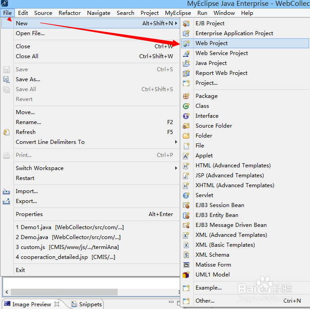Open the Source menu
The height and width of the screenshot is (309, 310).
pos(43,13)
